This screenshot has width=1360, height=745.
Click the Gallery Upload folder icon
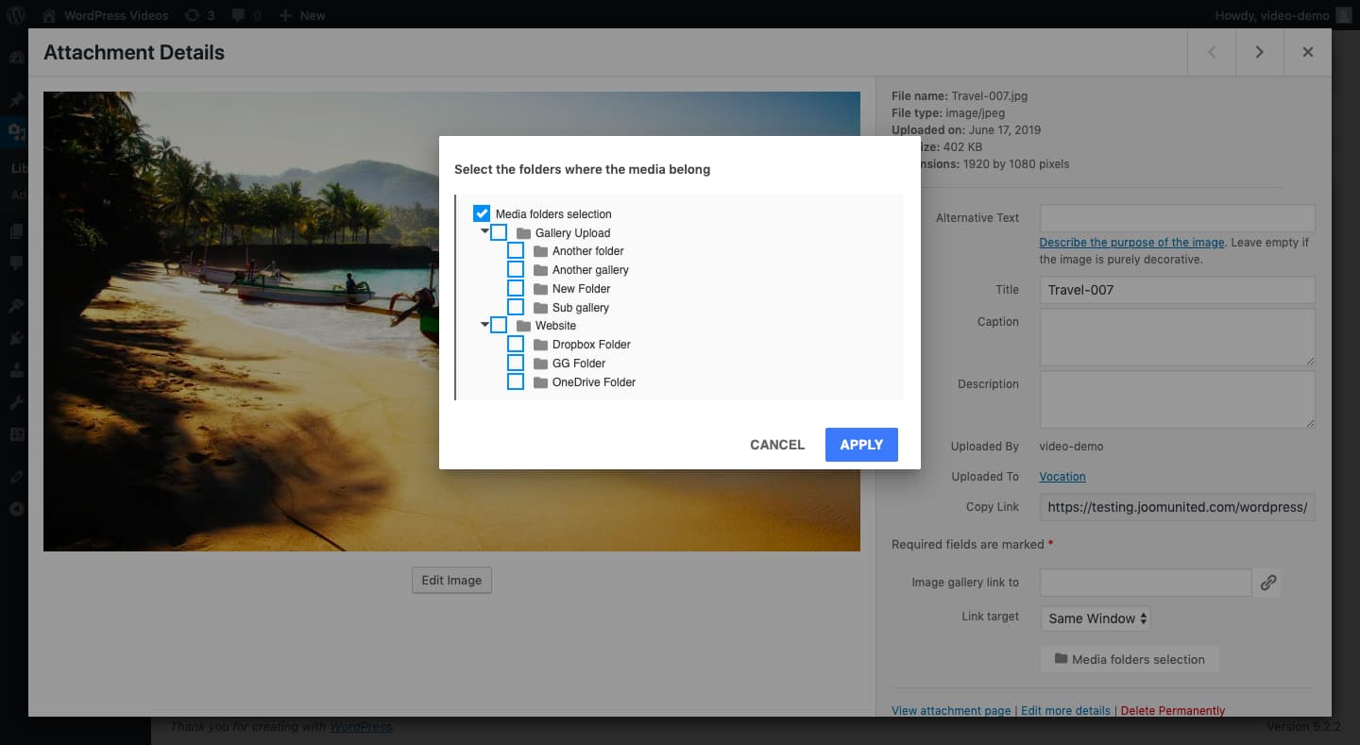click(x=523, y=233)
